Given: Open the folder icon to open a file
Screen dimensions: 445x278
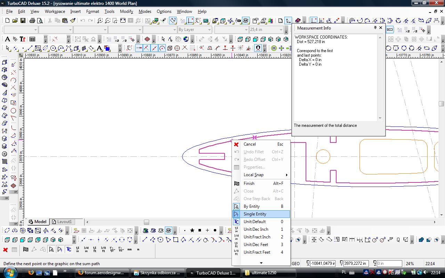Looking at the screenshot, I should pyautogui.click(x=15, y=21).
